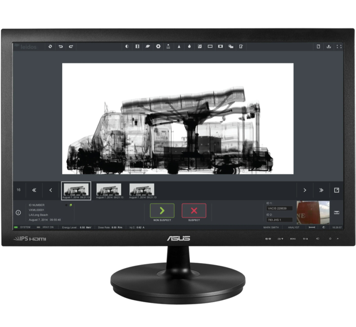Open the red container camera photo
This screenshot has width=356, height=327.
pos(313,213)
